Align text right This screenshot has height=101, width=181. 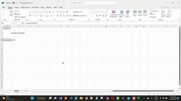[x=64, y=16]
